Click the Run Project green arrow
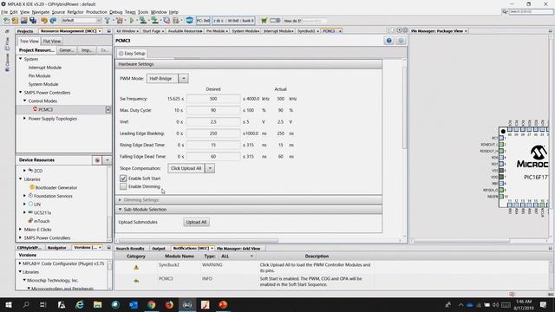The width and height of the screenshot is (555, 312). pos(132,21)
